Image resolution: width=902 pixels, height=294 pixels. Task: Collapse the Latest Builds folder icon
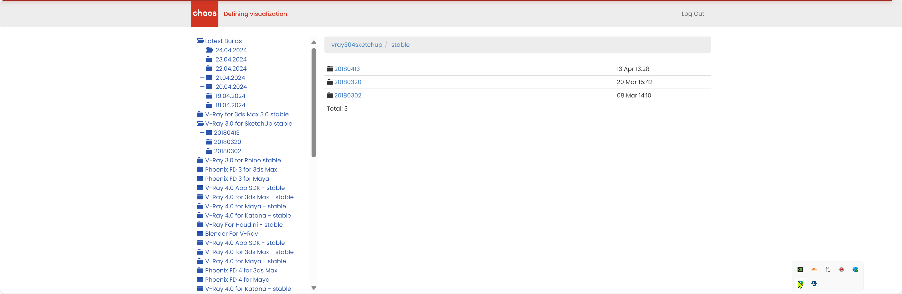[x=200, y=41]
